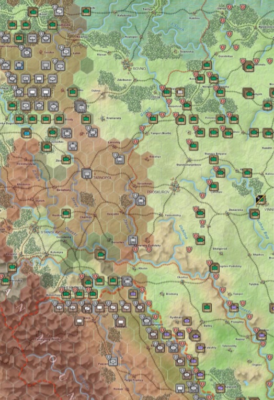
Task: Select the air unit icon near Vinnitsa
Action: [x=260, y=200]
